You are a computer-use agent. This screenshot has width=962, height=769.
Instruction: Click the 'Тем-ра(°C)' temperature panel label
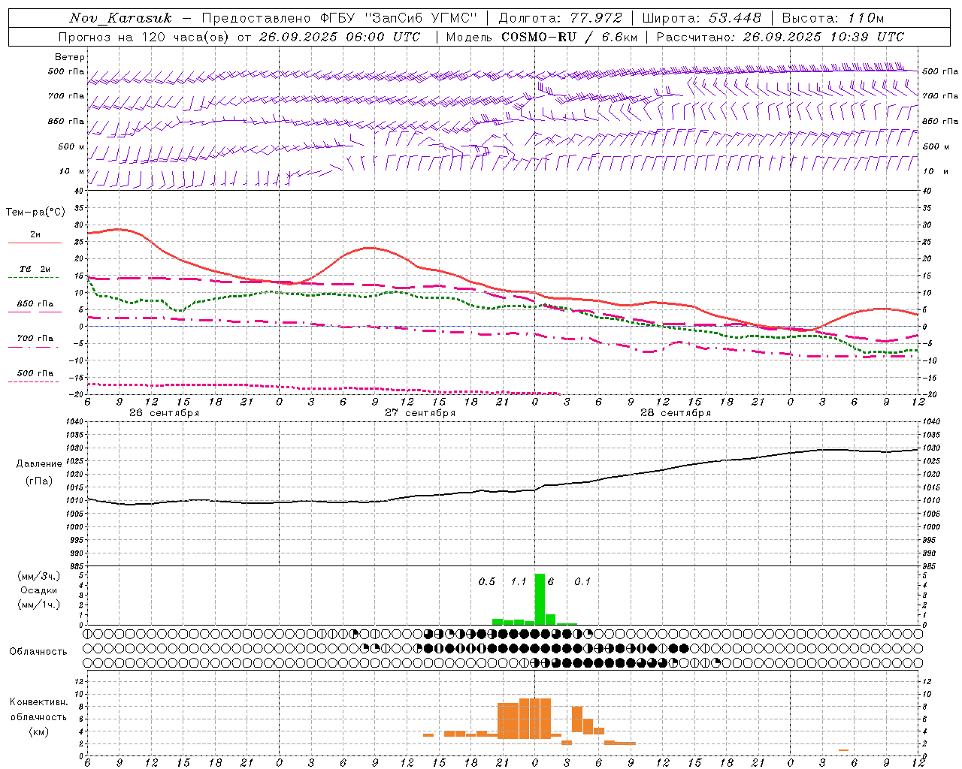click(35, 213)
